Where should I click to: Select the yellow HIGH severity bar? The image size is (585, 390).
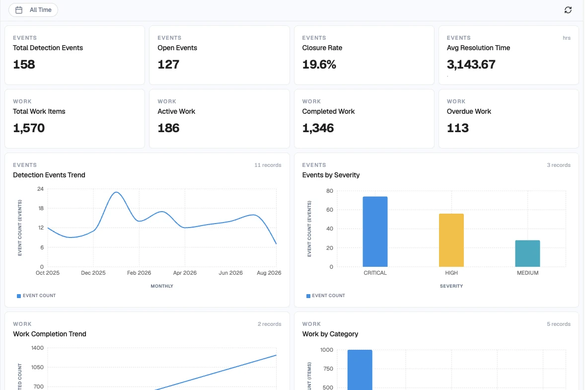click(x=451, y=240)
